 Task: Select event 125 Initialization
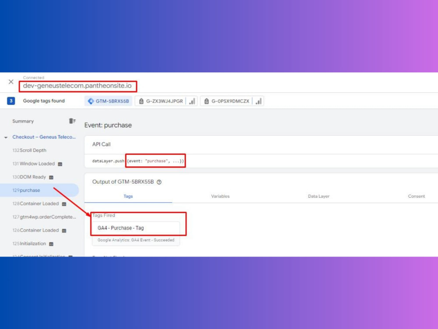(29, 243)
